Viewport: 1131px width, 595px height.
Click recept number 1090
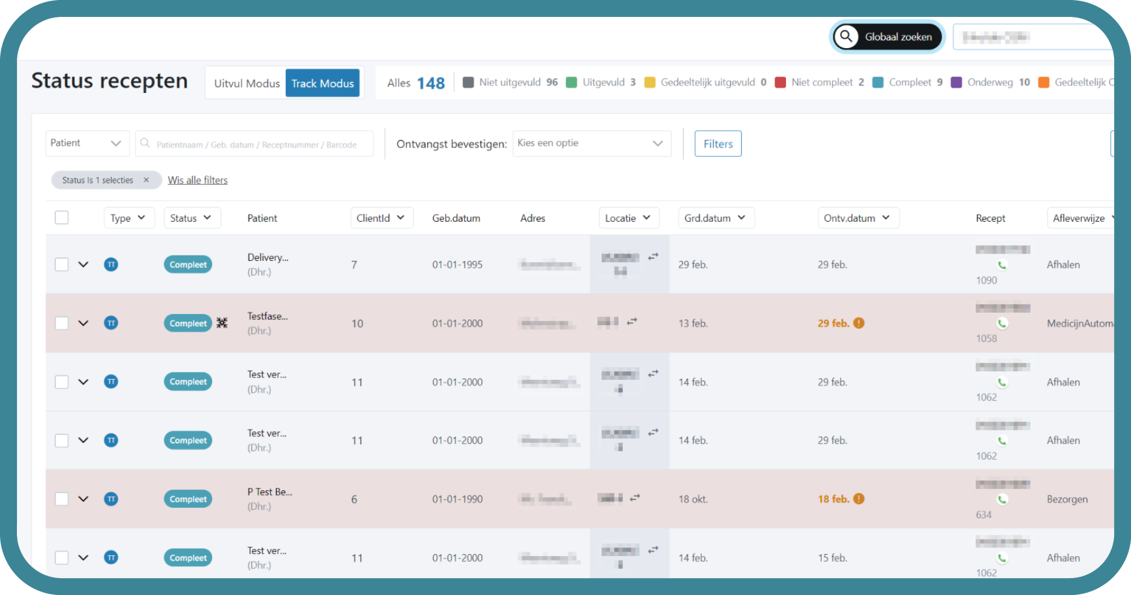(x=986, y=280)
